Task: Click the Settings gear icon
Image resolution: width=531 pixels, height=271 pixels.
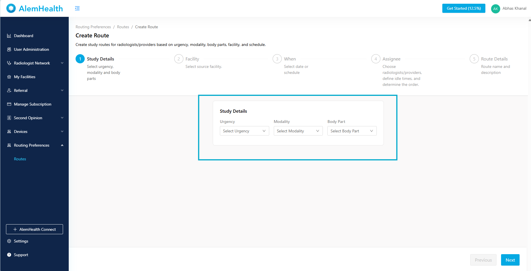Action: 9,241
